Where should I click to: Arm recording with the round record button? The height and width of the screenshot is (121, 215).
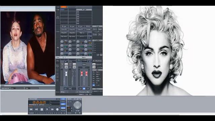57,109
